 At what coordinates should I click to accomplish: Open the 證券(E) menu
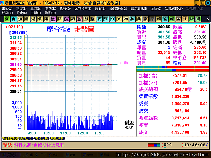coord(21,9)
